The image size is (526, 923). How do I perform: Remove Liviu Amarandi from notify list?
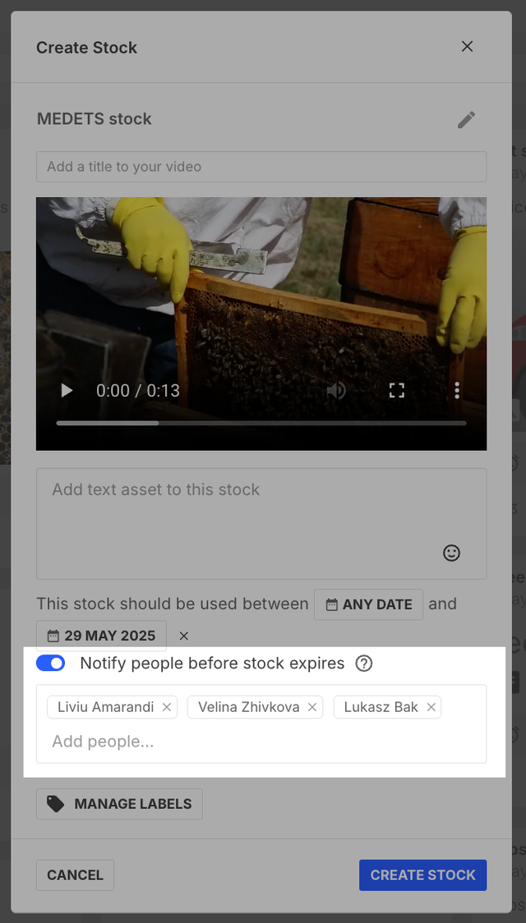[x=167, y=707]
